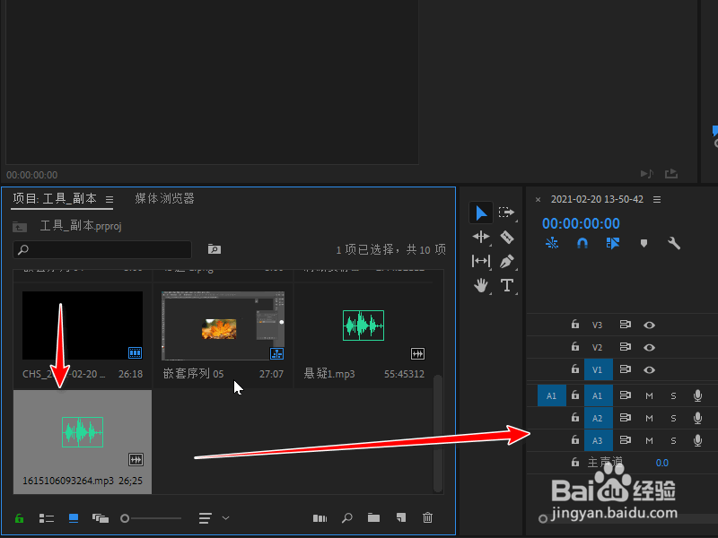
Task: Toggle A1 source patching
Action: coord(551,395)
